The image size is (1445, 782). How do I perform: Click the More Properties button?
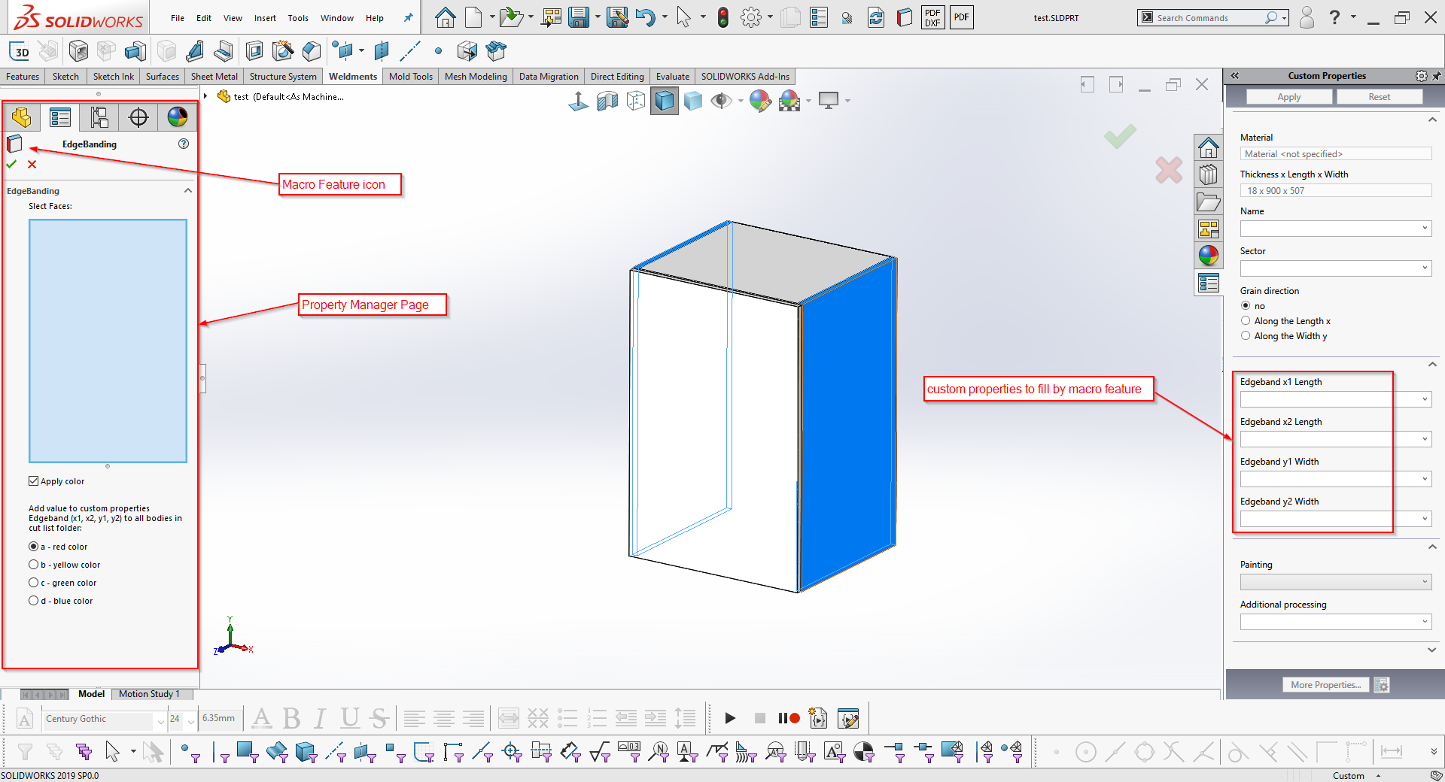[1326, 685]
